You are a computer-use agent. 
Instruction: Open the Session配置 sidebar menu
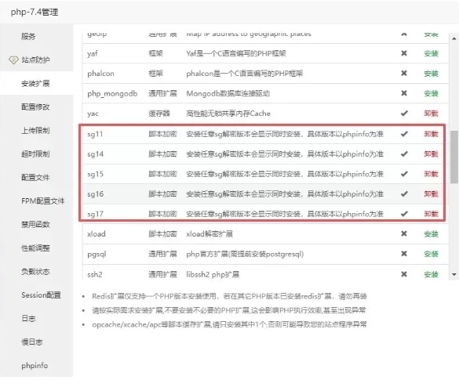(x=41, y=295)
